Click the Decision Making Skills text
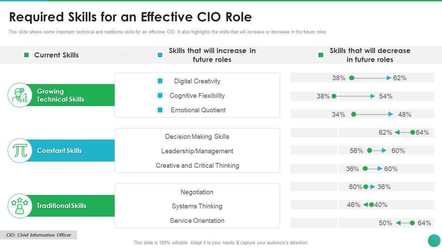 click(197, 137)
